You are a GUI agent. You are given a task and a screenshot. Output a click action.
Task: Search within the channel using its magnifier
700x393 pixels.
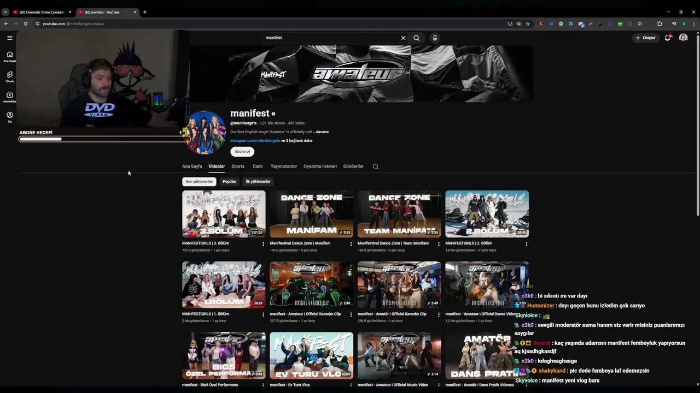tap(375, 166)
